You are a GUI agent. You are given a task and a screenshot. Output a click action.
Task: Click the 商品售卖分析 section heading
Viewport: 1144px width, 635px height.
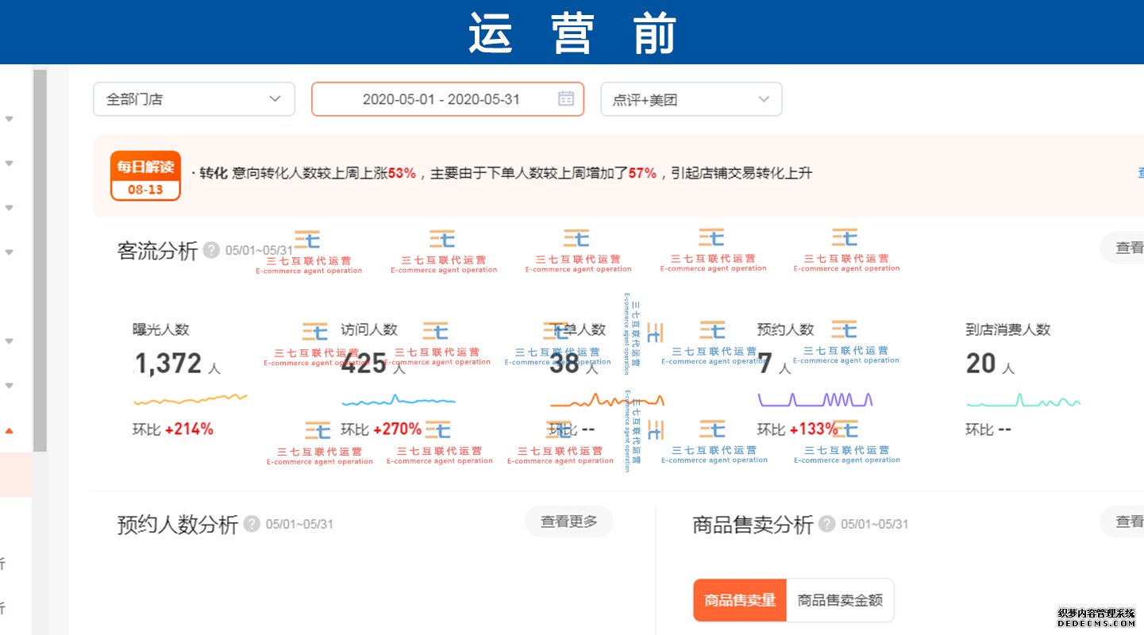[753, 525]
